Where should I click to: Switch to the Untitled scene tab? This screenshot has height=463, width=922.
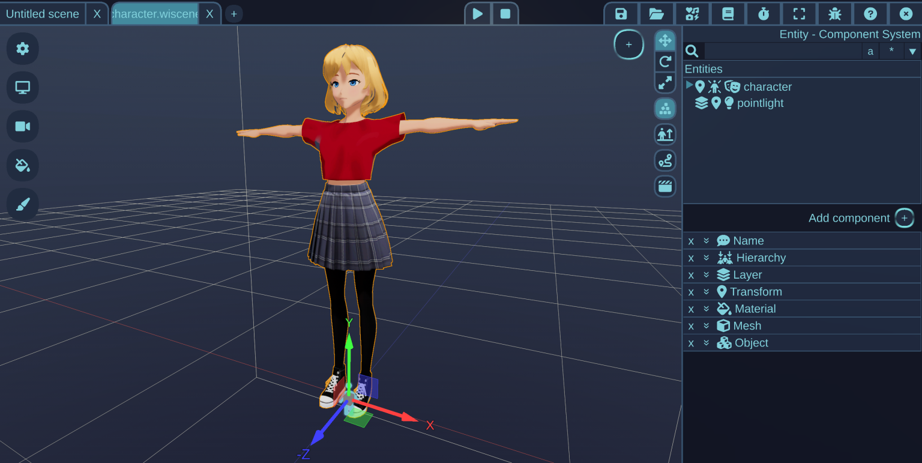(x=43, y=14)
